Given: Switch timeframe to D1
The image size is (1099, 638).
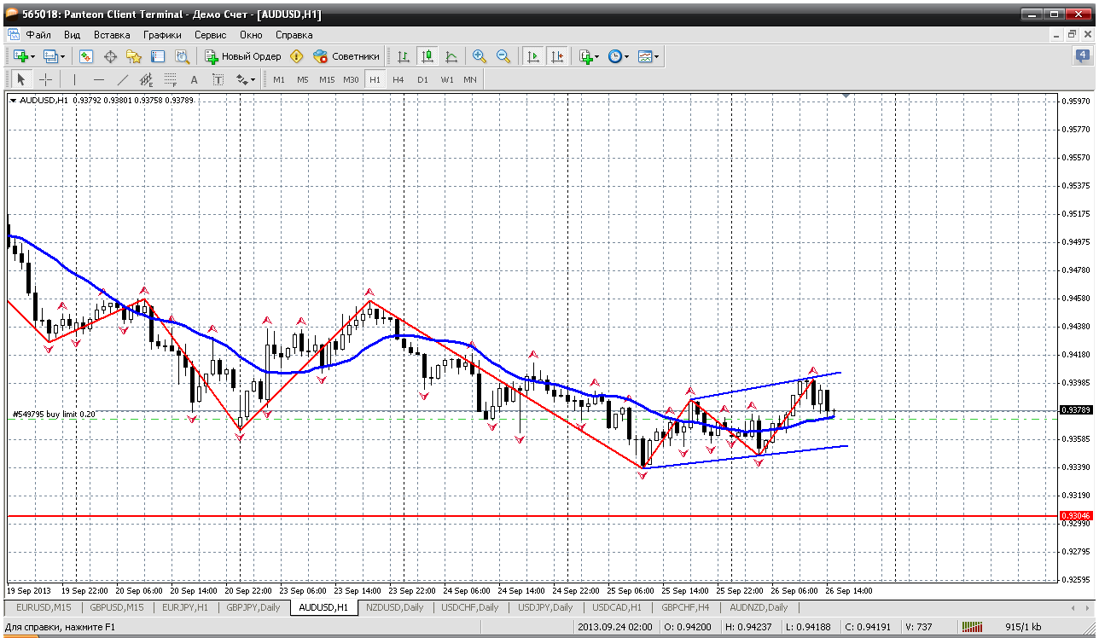Looking at the screenshot, I should pos(422,79).
